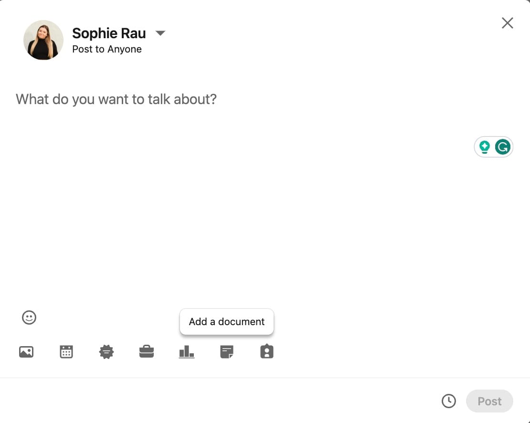
Task: Click the What do you want to talk about field
Action: point(116,99)
